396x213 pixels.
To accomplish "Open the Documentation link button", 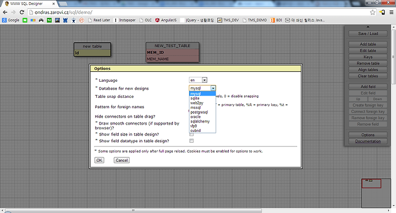I will (368, 141).
